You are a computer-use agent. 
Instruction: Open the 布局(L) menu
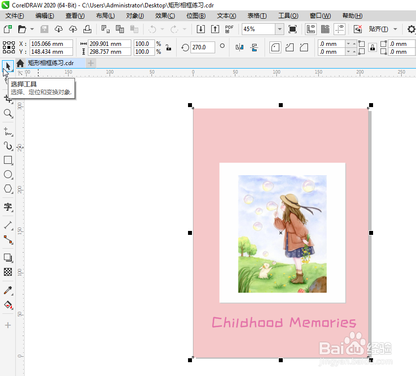105,16
